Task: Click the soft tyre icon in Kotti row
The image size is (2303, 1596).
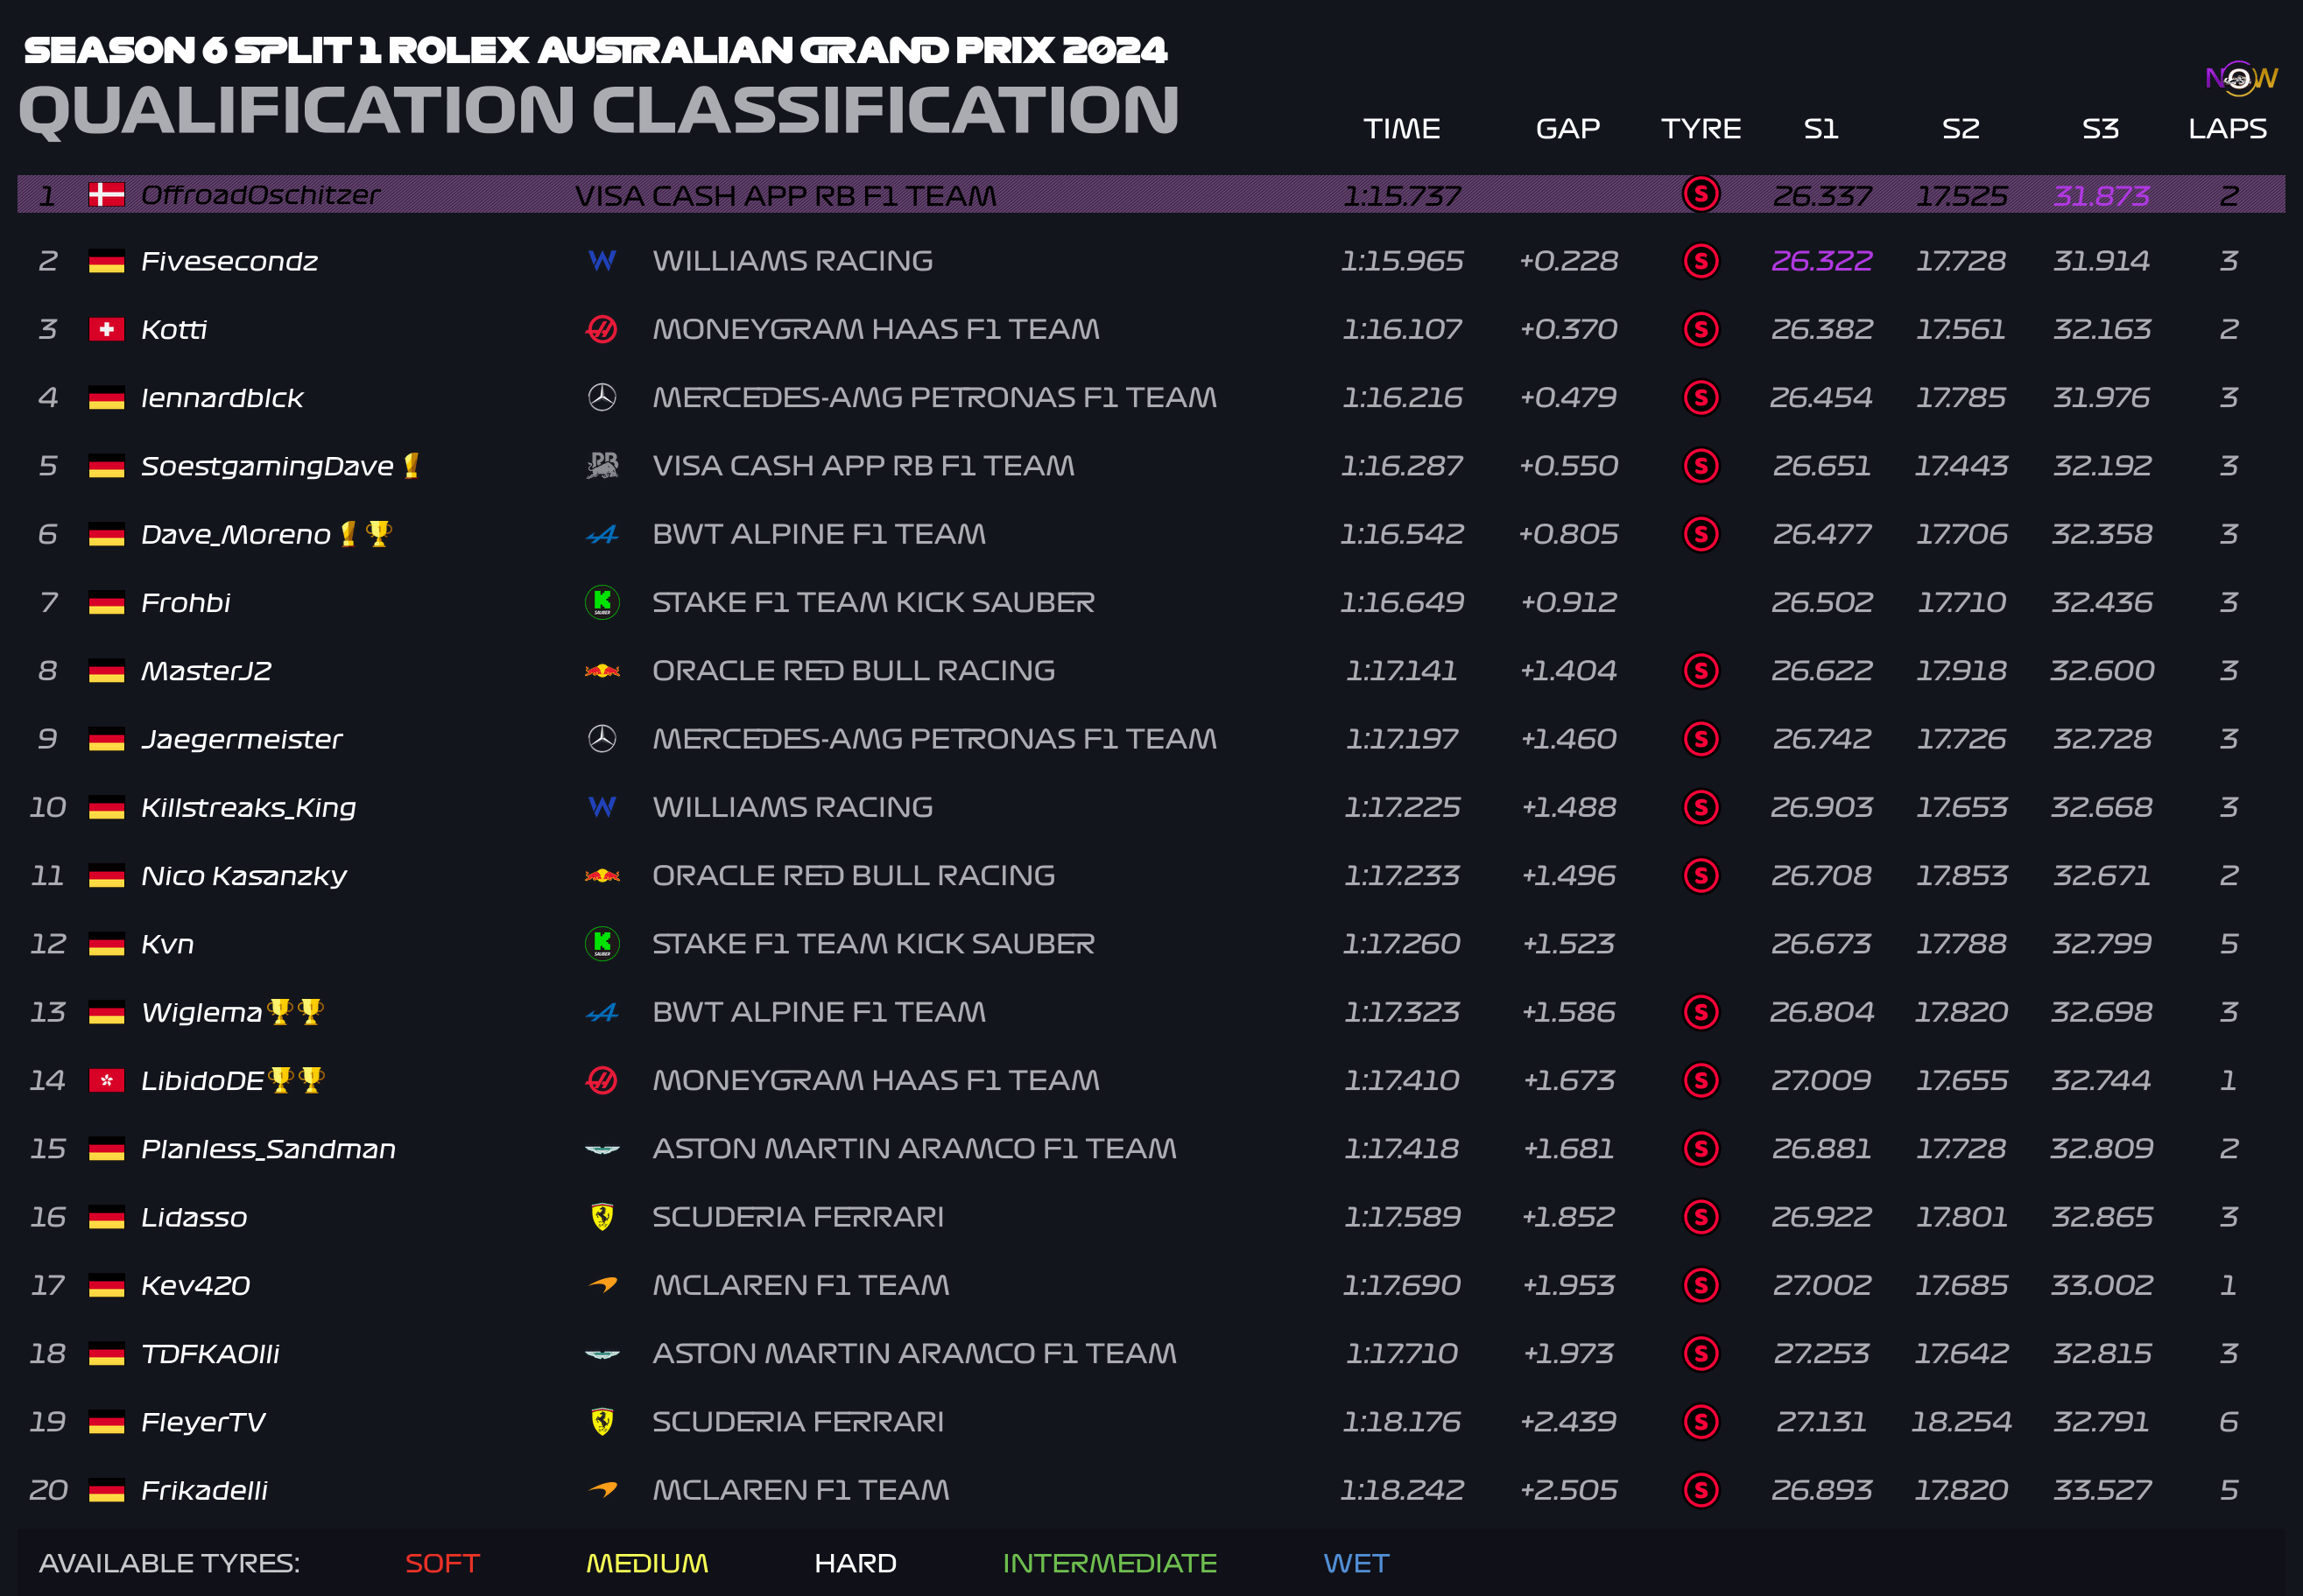Action: 1701,329
